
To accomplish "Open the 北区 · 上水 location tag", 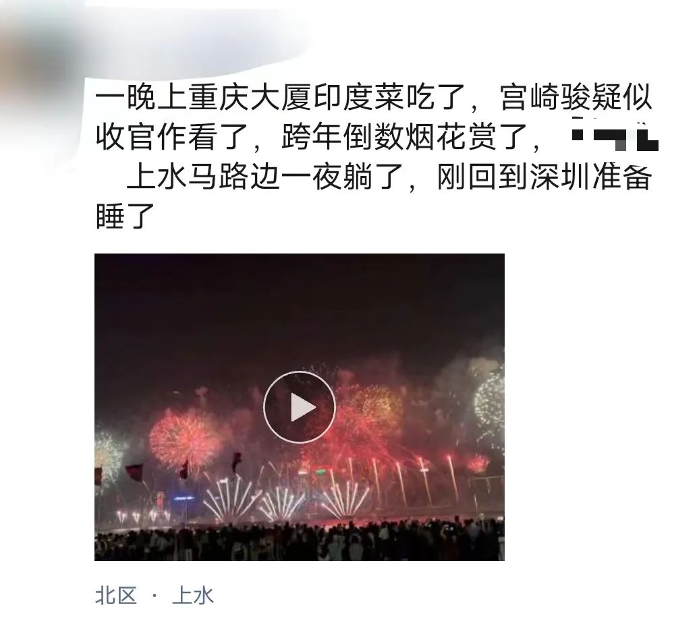I will (155, 595).
